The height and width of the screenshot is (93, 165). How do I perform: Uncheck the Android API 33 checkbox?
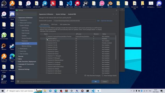coord(47,38)
